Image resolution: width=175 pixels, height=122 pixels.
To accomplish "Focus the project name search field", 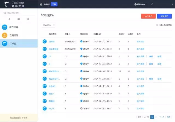I will pos(21,13).
